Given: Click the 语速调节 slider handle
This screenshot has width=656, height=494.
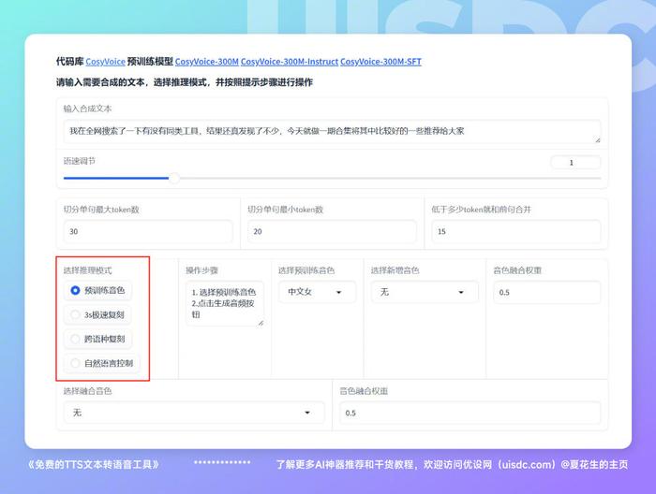Looking at the screenshot, I should click(x=174, y=179).
